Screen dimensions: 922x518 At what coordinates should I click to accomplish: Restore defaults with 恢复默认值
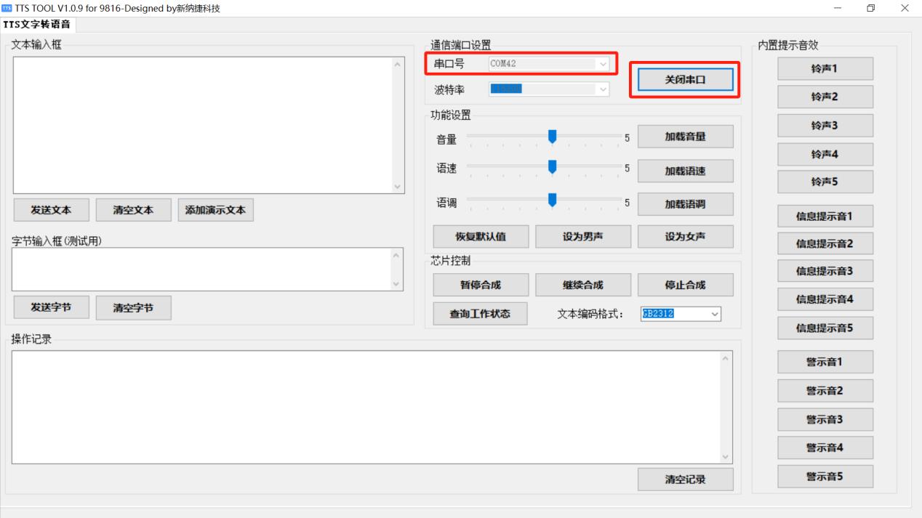pyautogui.click(x=480, y=236)
